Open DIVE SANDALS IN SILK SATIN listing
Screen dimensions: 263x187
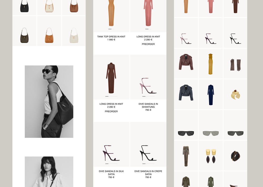(x=111, y=172)
